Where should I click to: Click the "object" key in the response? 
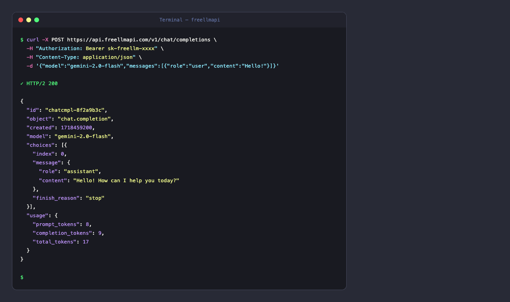(39, 119)
